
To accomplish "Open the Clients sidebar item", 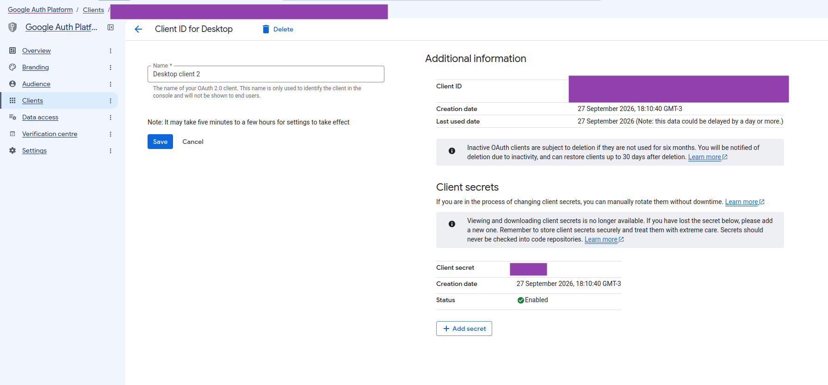I will [x=32, y=100].
